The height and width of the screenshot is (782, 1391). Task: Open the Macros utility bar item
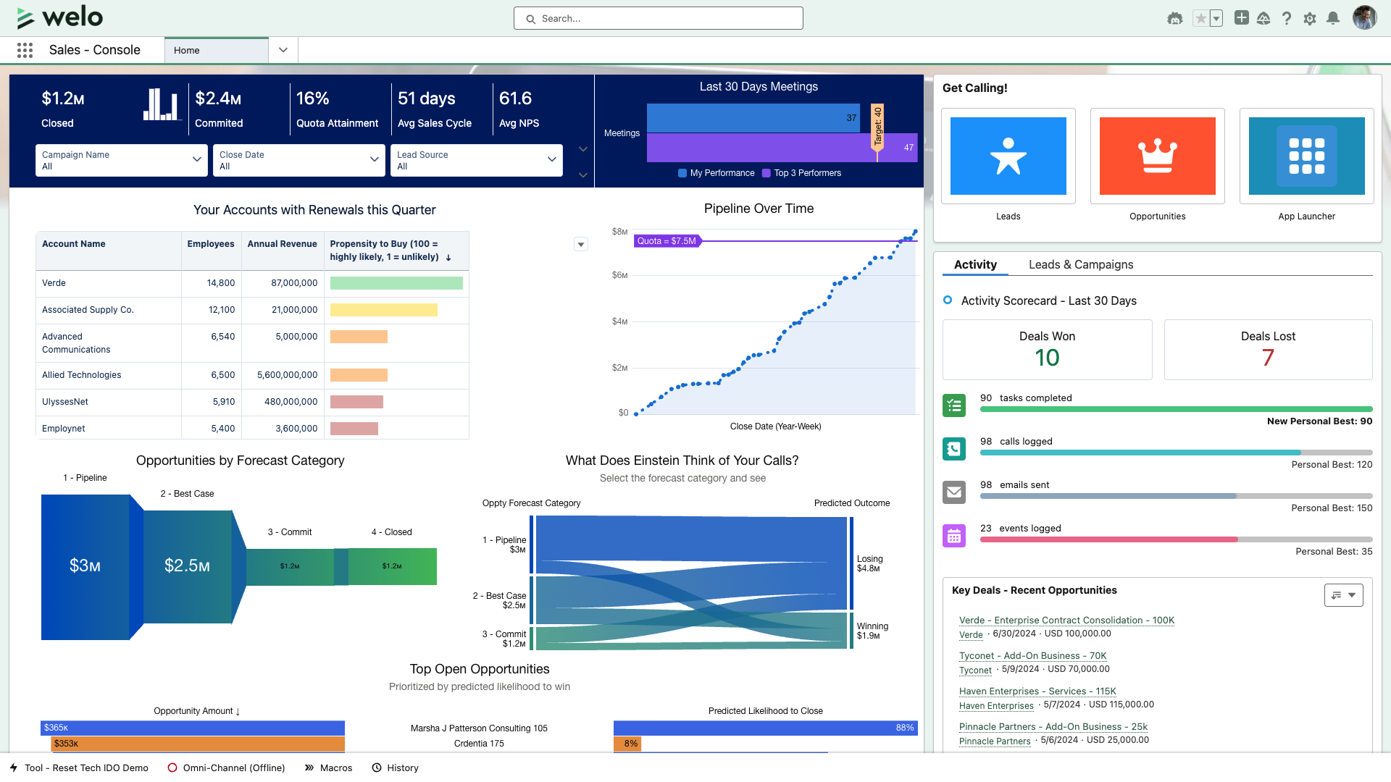[x=328, y=768]
